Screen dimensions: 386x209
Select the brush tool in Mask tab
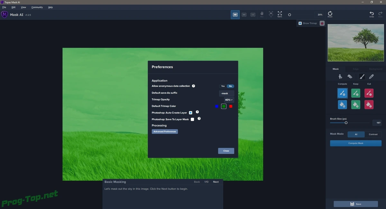pos(362,77)
